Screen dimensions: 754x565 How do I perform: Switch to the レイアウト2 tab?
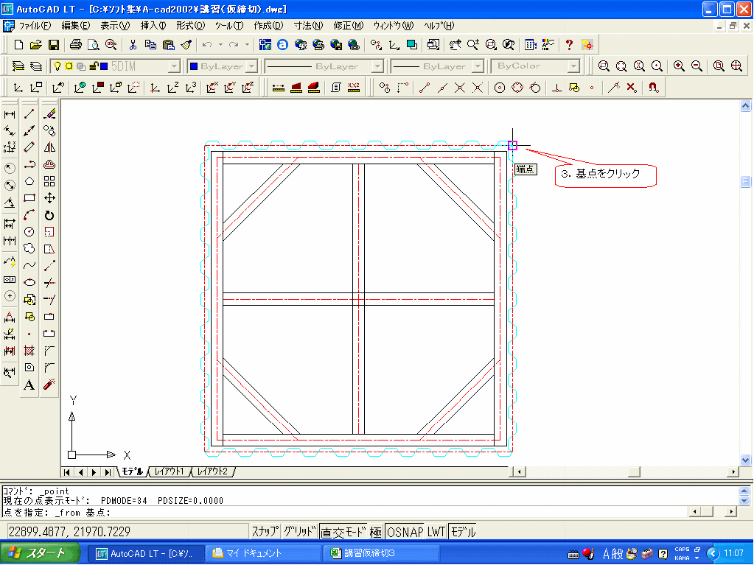[x=212, y=471]
